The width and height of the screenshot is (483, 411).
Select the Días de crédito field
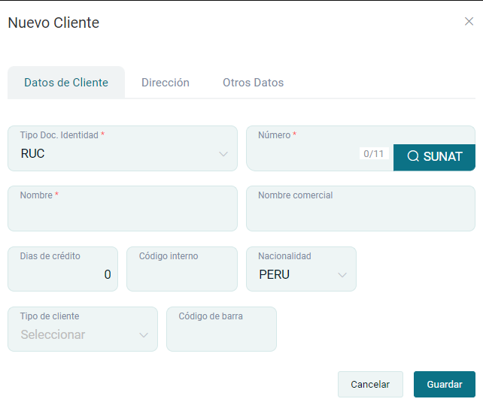tap(62, 275)
